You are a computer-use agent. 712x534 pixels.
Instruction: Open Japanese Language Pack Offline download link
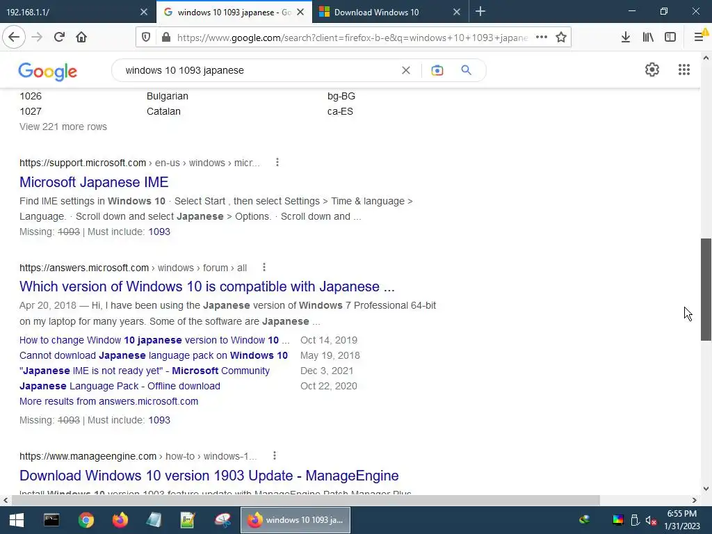(x=120, y=386)
